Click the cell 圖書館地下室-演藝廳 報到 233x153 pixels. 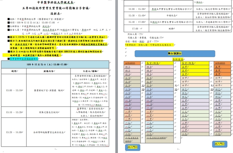tap(49, 90)
